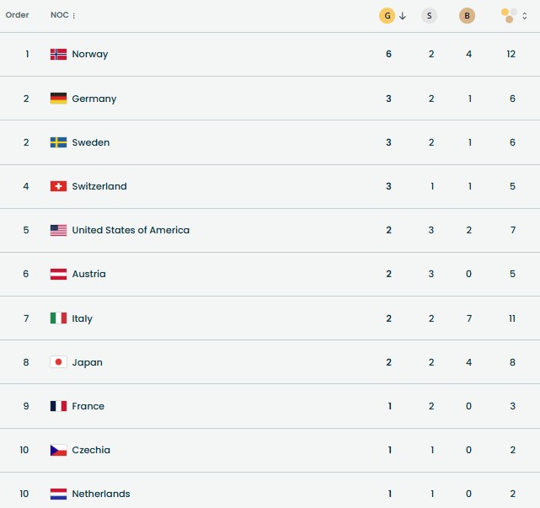Screen dimensions: 540x508
Task: Sort by silver medal count icon
Action: (x=430, y=15)
